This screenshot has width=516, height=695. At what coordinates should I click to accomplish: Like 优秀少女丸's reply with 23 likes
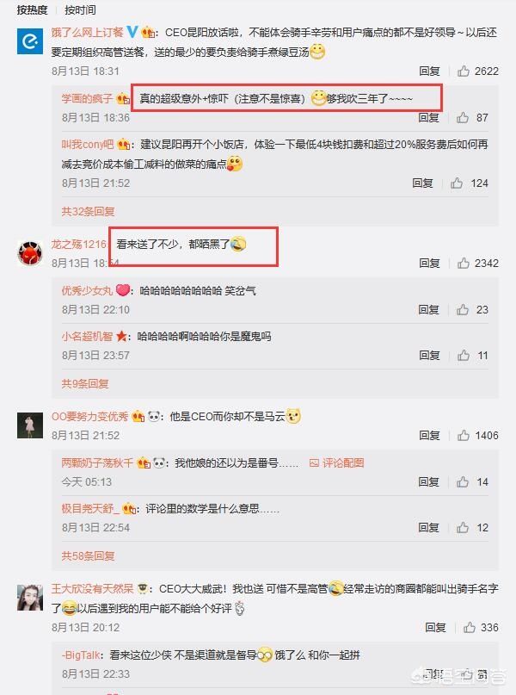(463, 309)
